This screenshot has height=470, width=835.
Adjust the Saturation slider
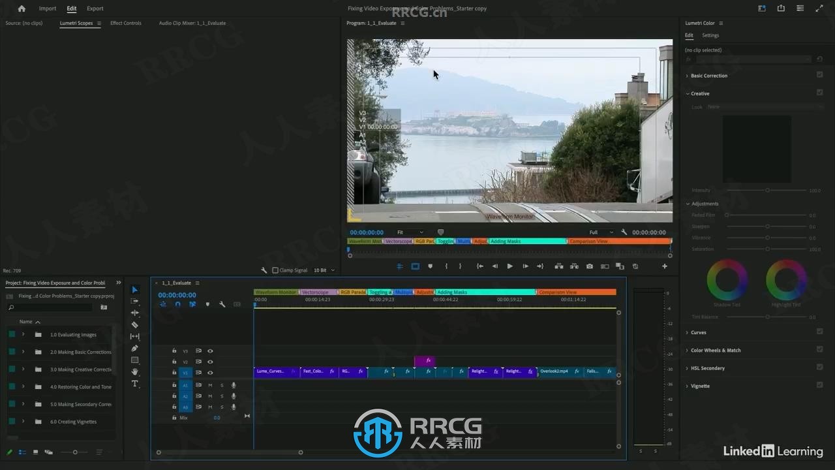pyautogui.click(x=767, y=249)
